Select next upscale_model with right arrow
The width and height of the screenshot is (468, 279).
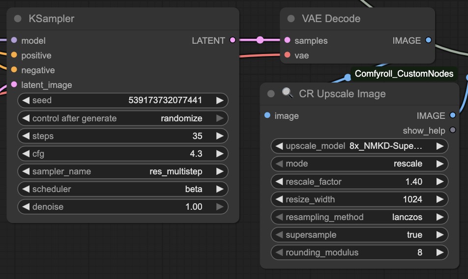point(440,146)
